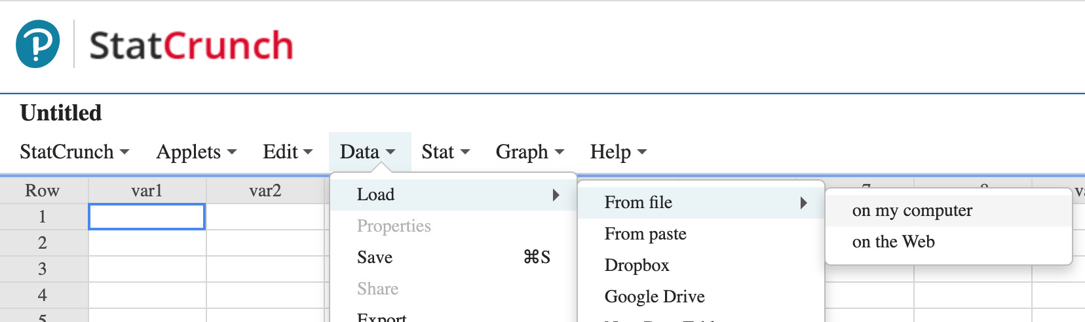Click the var2 column header
The height and width of the screenshot is (322, 1085).
265,190
